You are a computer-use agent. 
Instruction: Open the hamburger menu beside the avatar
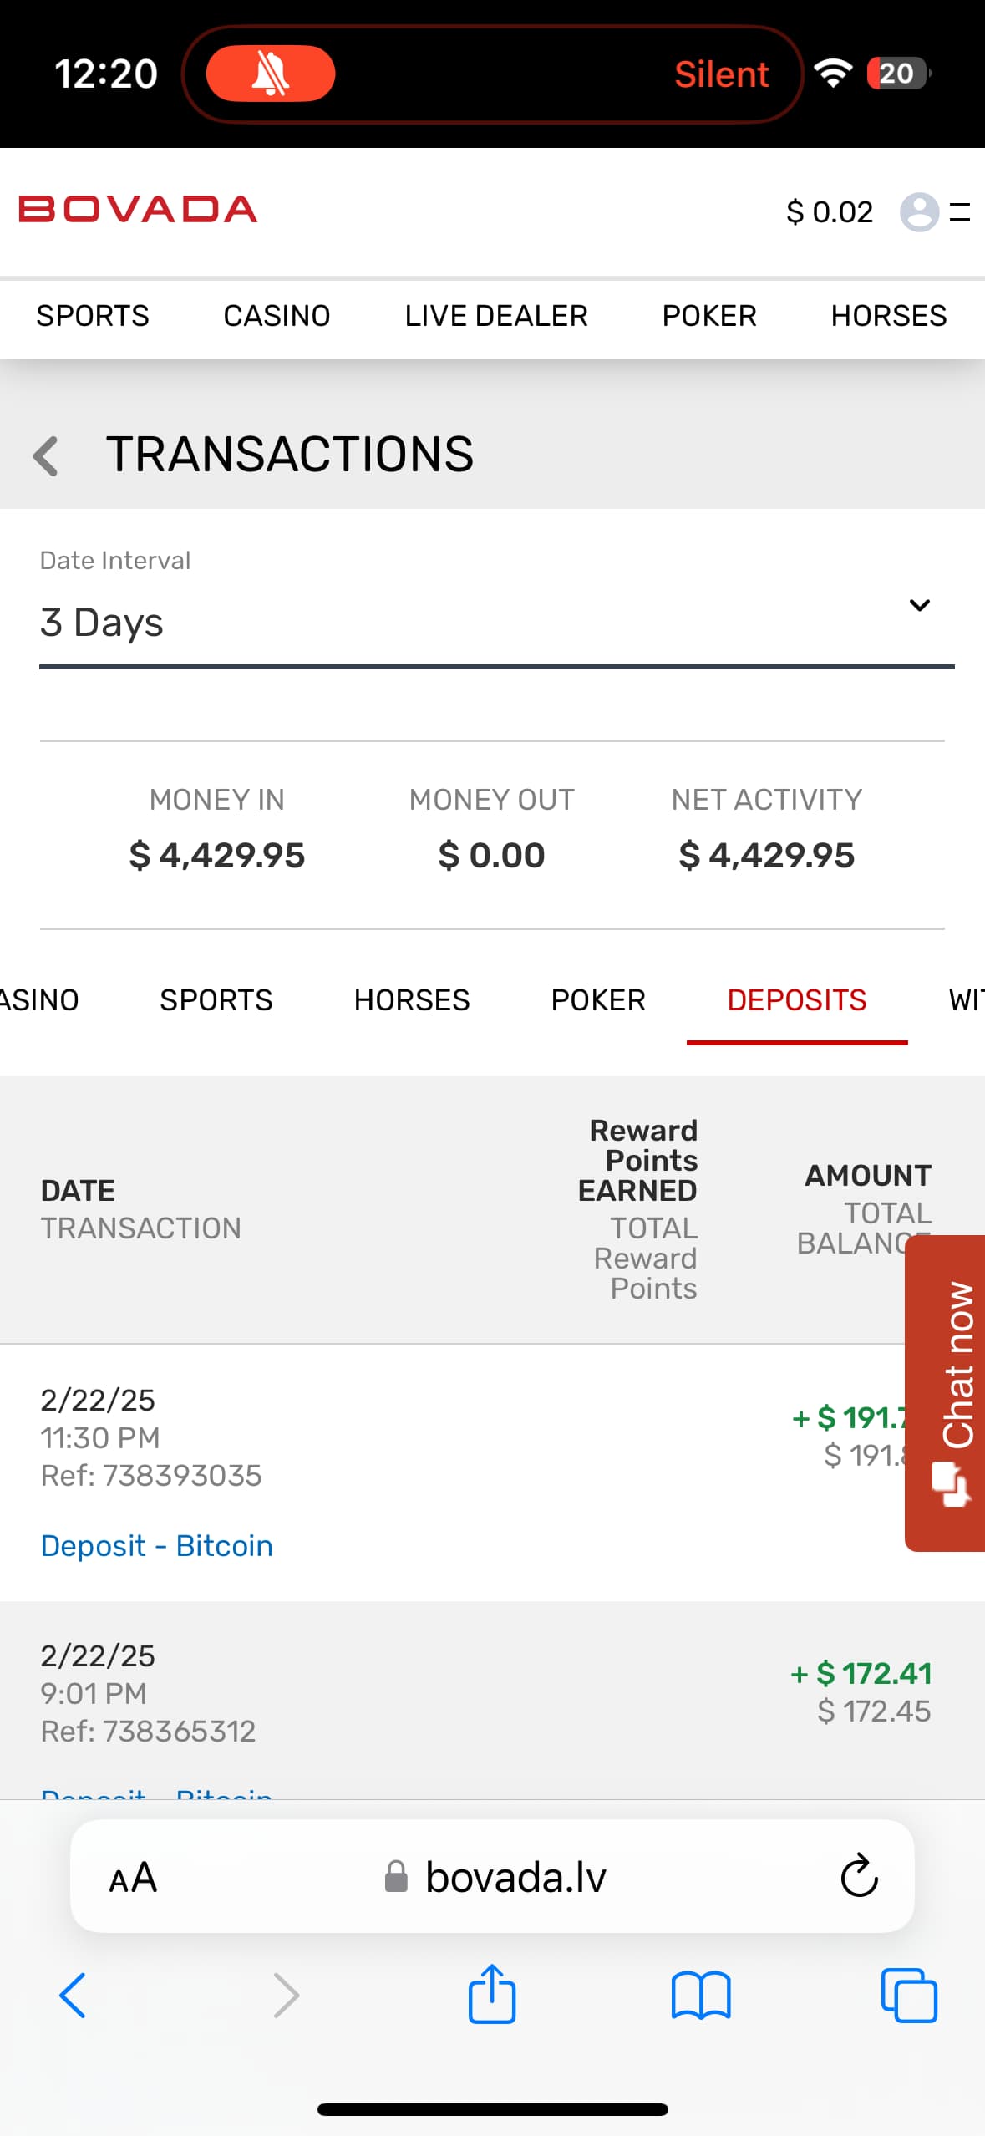[960, 211]
